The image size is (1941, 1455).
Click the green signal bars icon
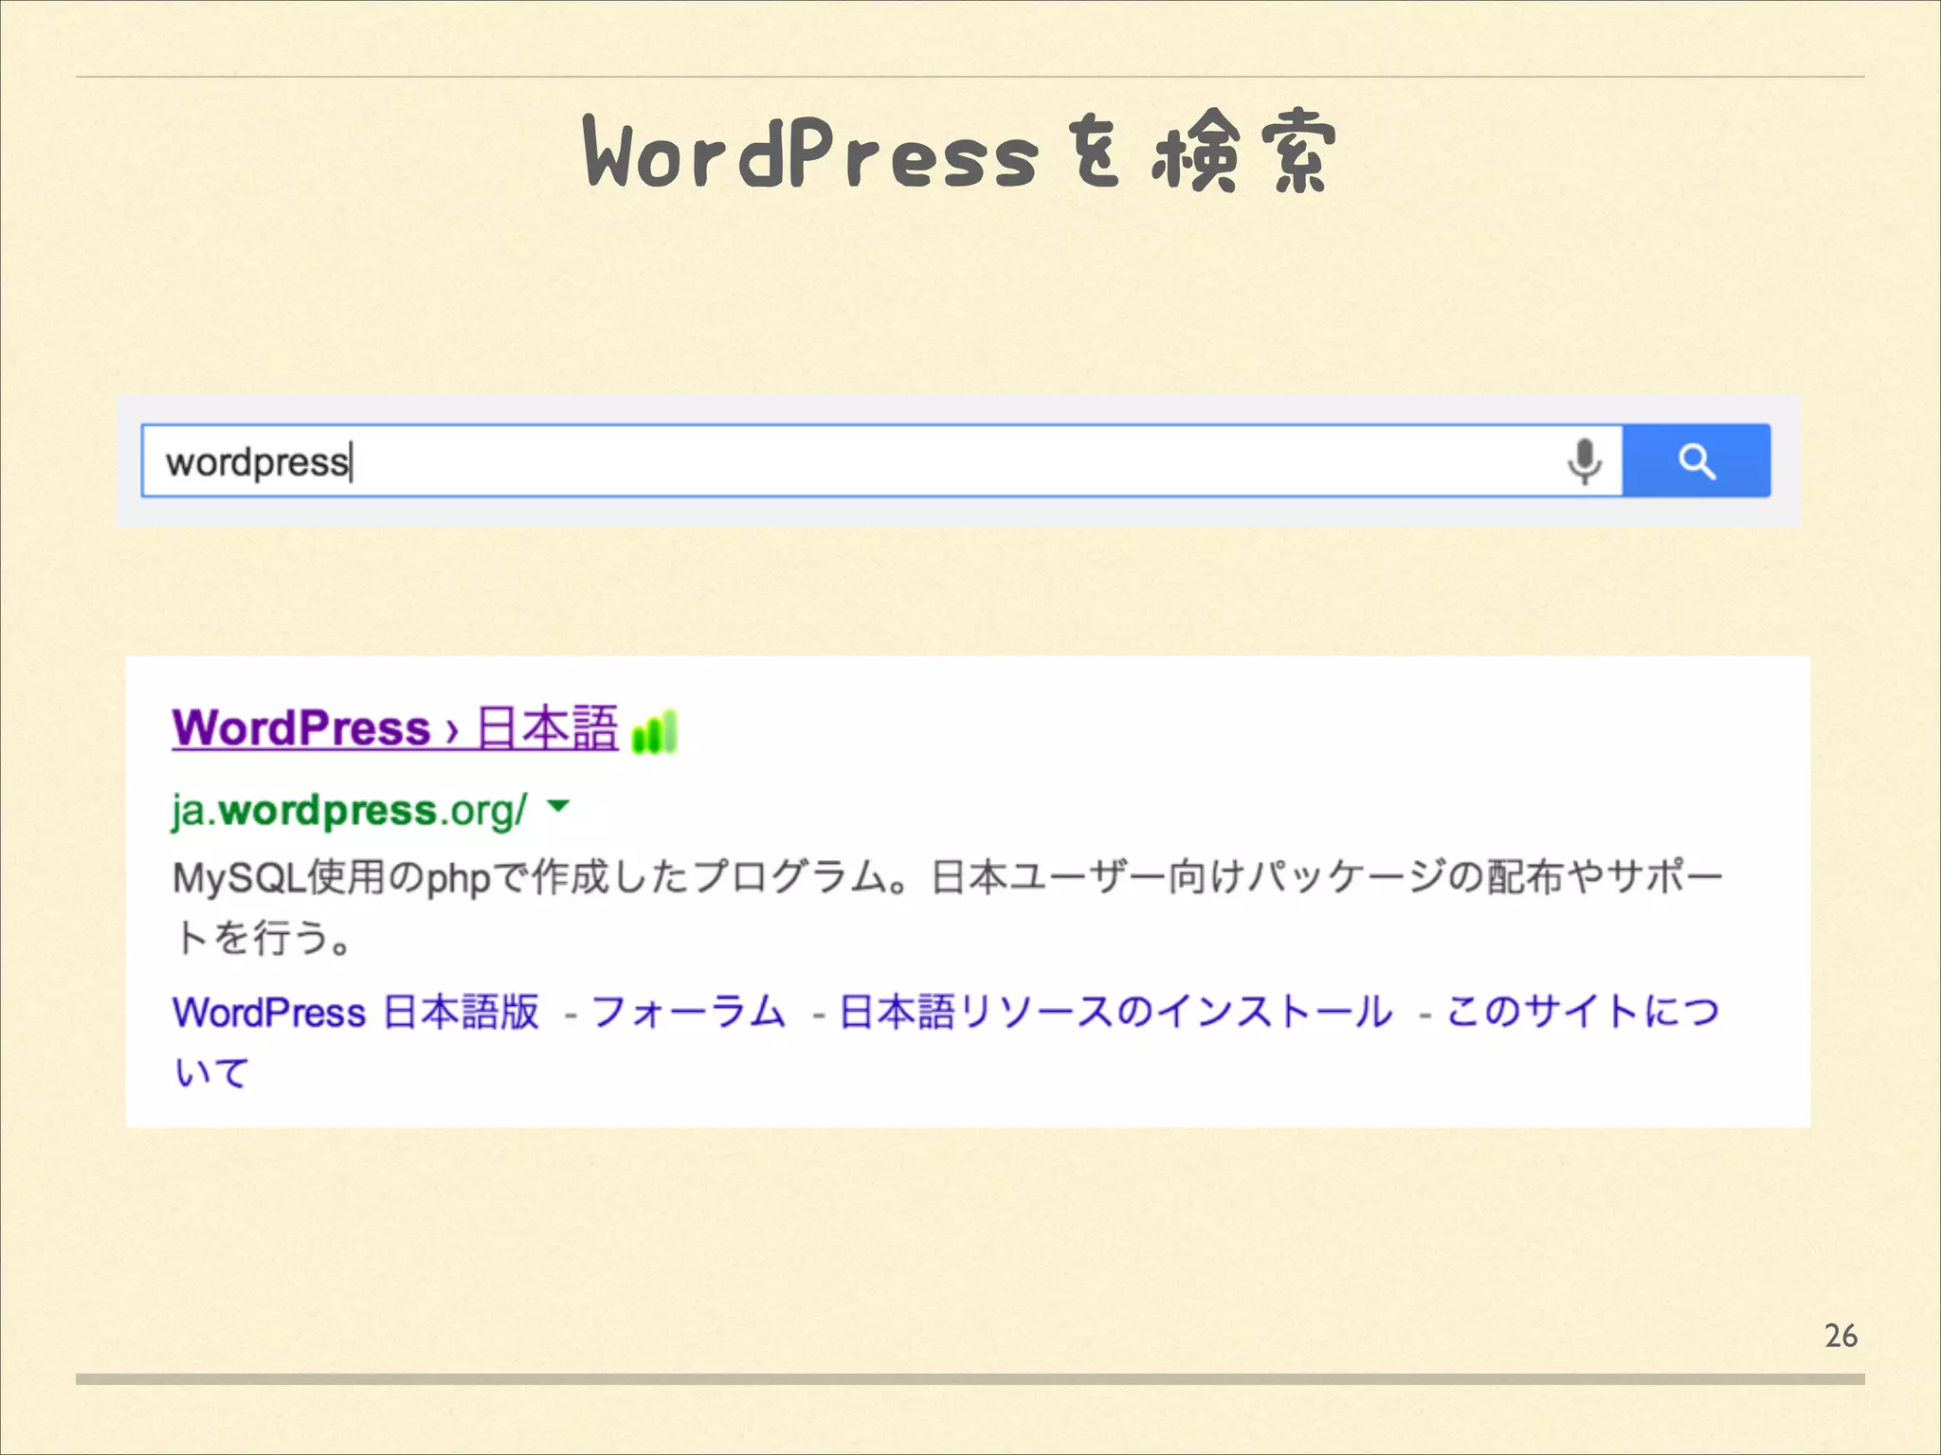click(x=654, y=732)
